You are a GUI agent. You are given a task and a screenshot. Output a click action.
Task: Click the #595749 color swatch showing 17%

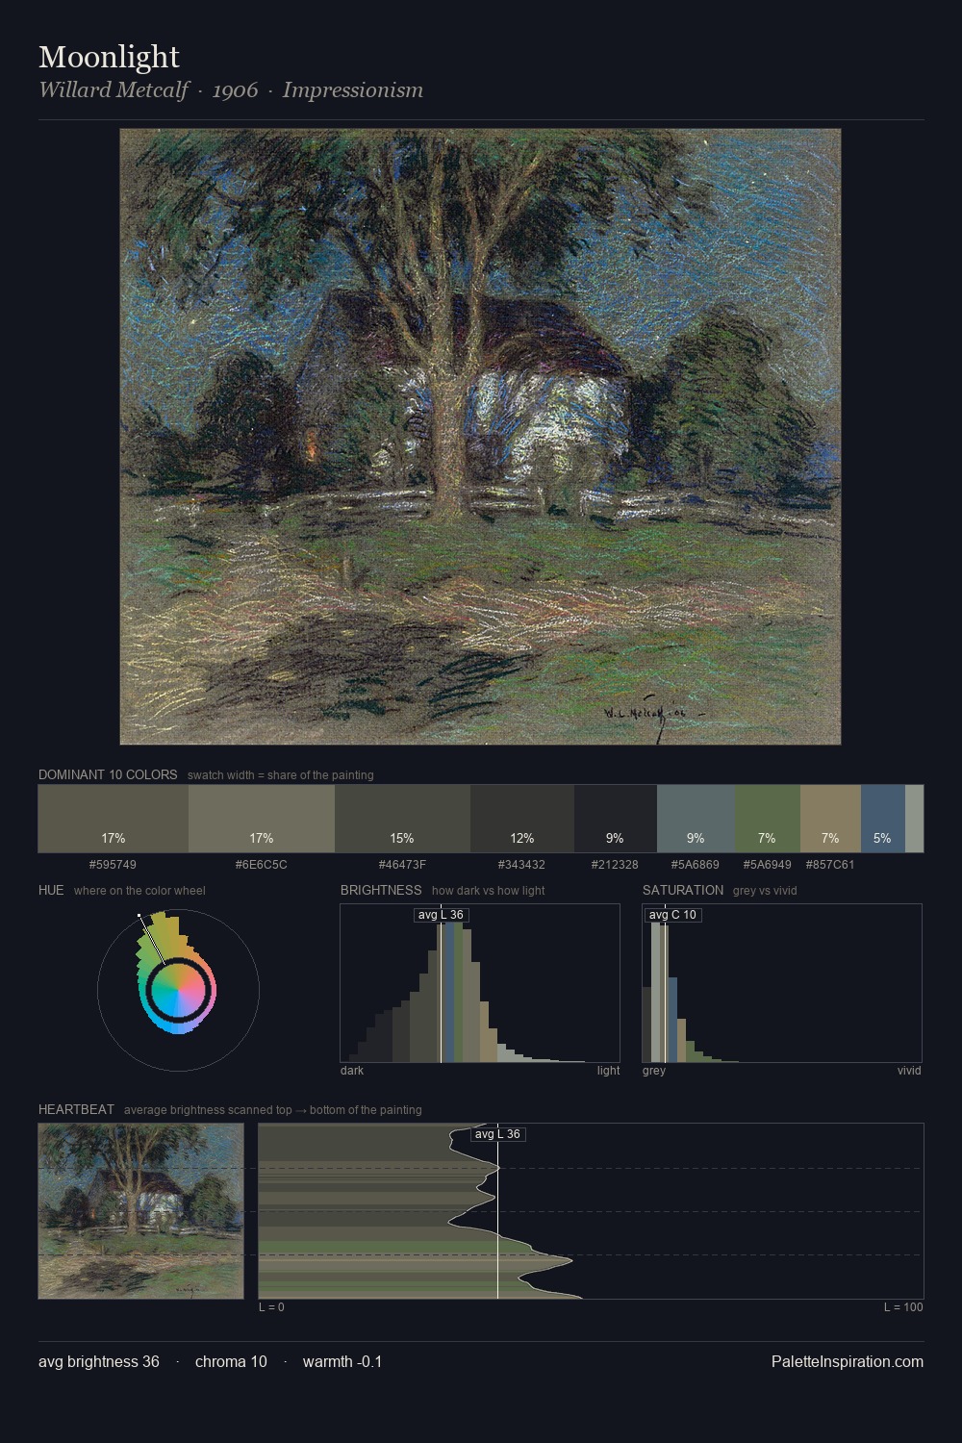pos(114,819)
